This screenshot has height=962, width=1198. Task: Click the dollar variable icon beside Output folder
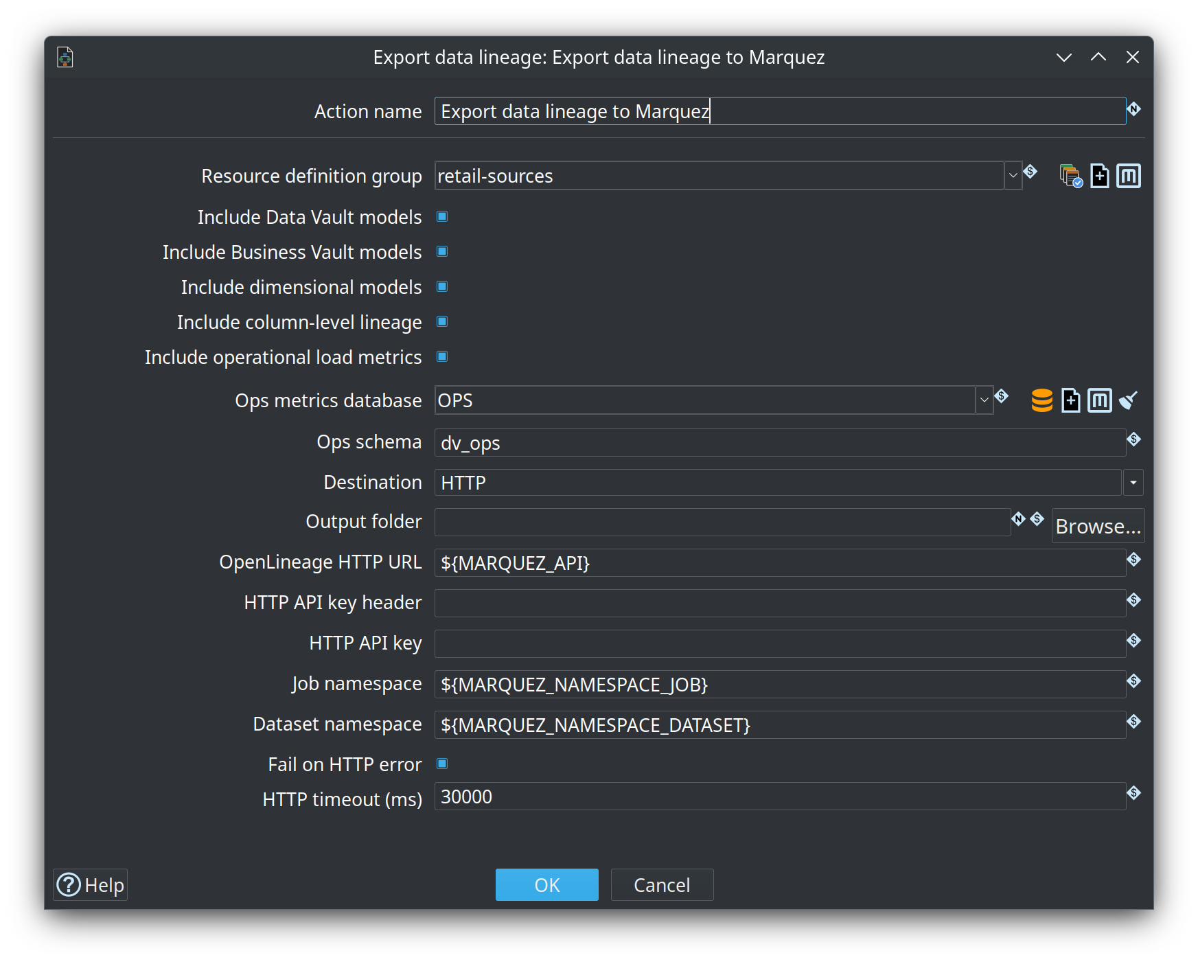tap(1037, 518)
